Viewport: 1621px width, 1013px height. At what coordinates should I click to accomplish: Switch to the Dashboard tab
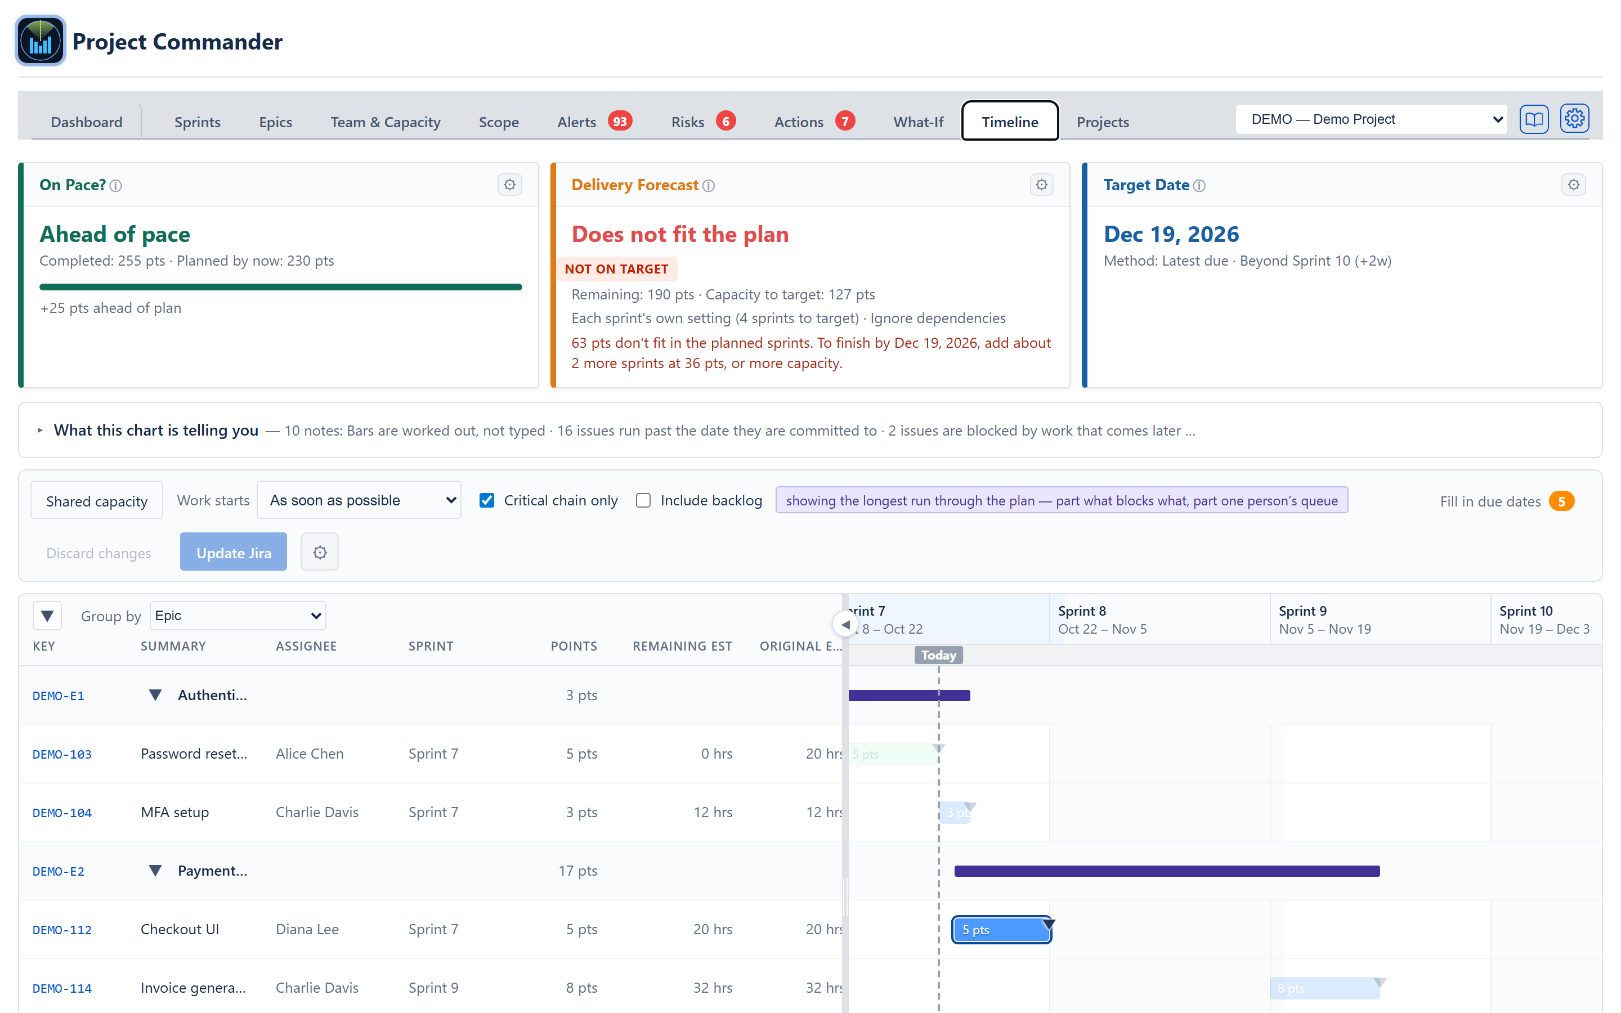[87, 122]
